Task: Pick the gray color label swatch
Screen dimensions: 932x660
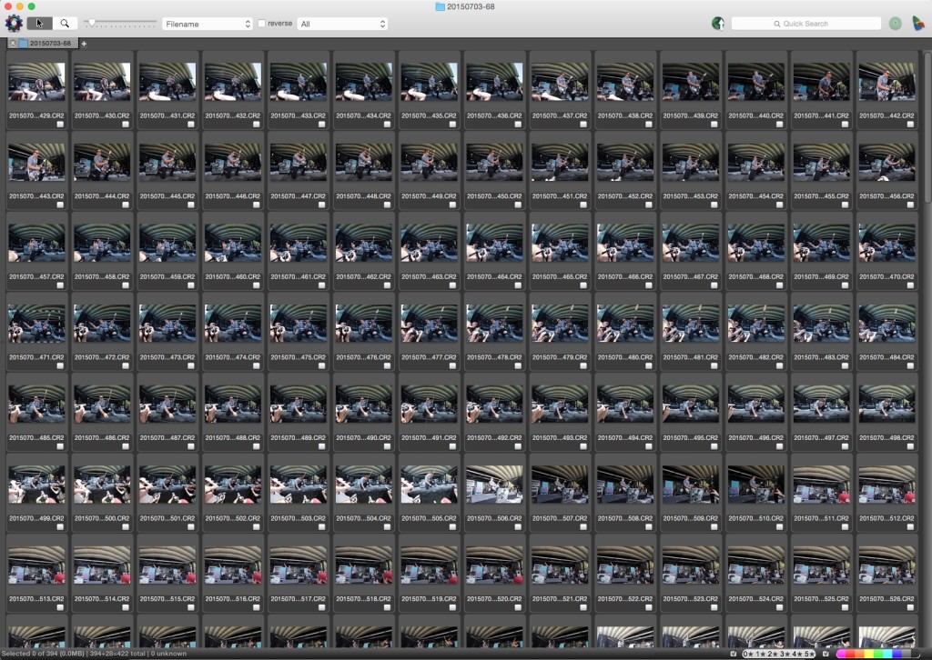Action: point(907,654)
